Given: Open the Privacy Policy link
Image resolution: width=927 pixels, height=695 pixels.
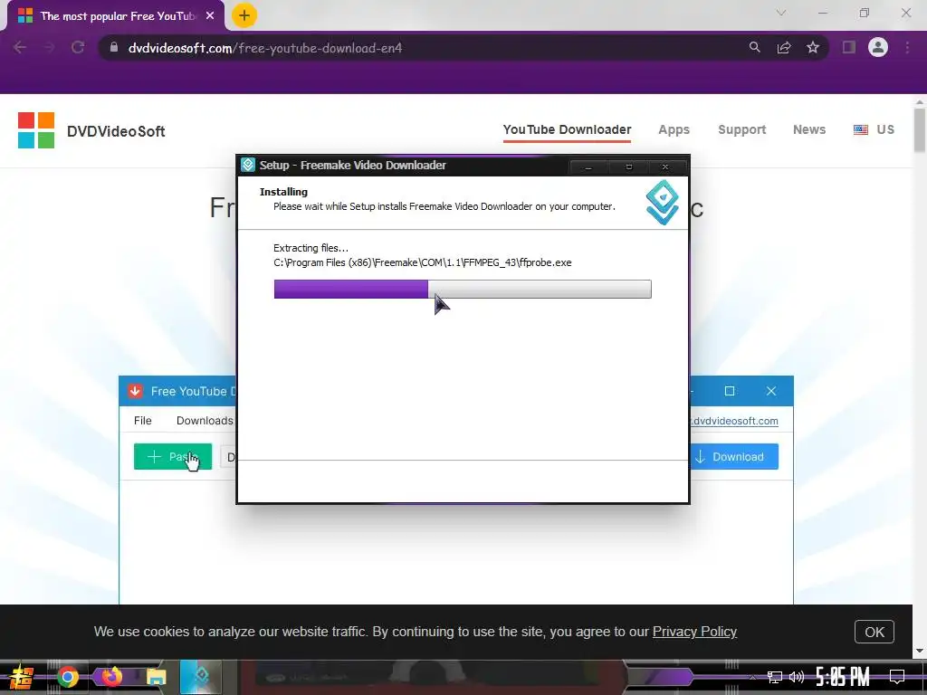Looking at the screenshot, I should (694, 631).
